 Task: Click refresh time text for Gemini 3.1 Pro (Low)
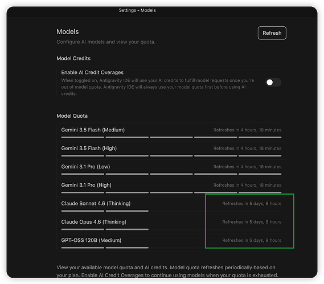pos(247,167)
